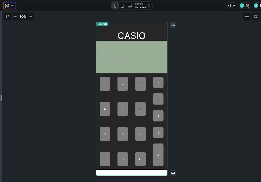
Task: Click the minus operator button
Action: tap(158, 99)
